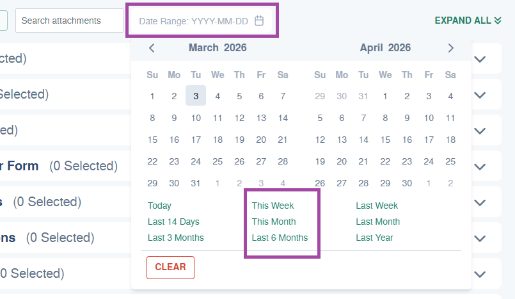Choose the This Week preset
This screenshot has height=299, width=515.
(x=273, y=206)
